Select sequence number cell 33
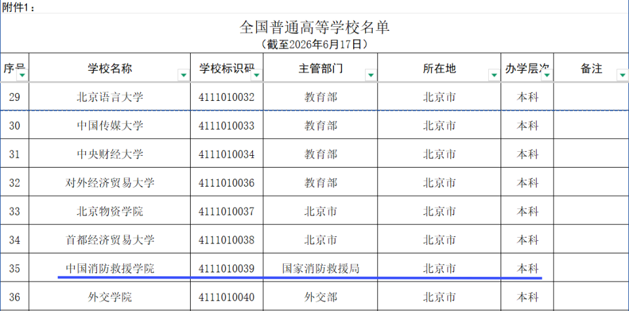The height and width of the screenshot is (311, 629). pos(14,211)
